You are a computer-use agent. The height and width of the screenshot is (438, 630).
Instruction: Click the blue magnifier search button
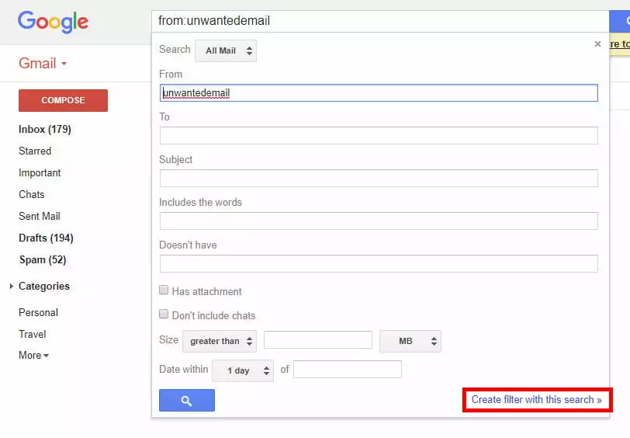point(186,401)
